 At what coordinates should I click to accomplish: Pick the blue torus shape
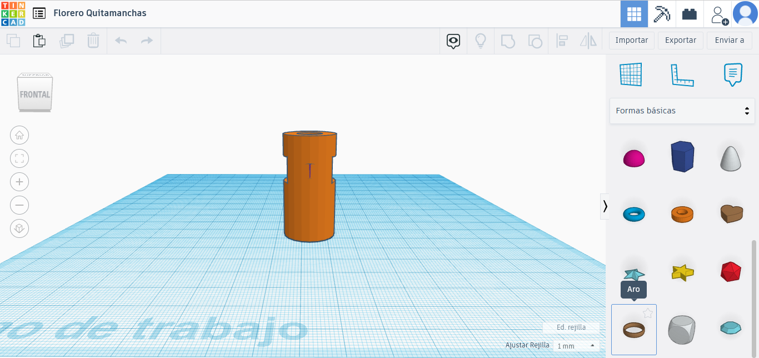pyautogui.click(x=634, y=214)
